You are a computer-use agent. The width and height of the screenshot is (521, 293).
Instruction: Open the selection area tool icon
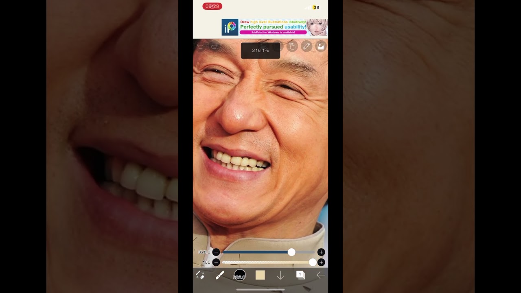[278, 46]
